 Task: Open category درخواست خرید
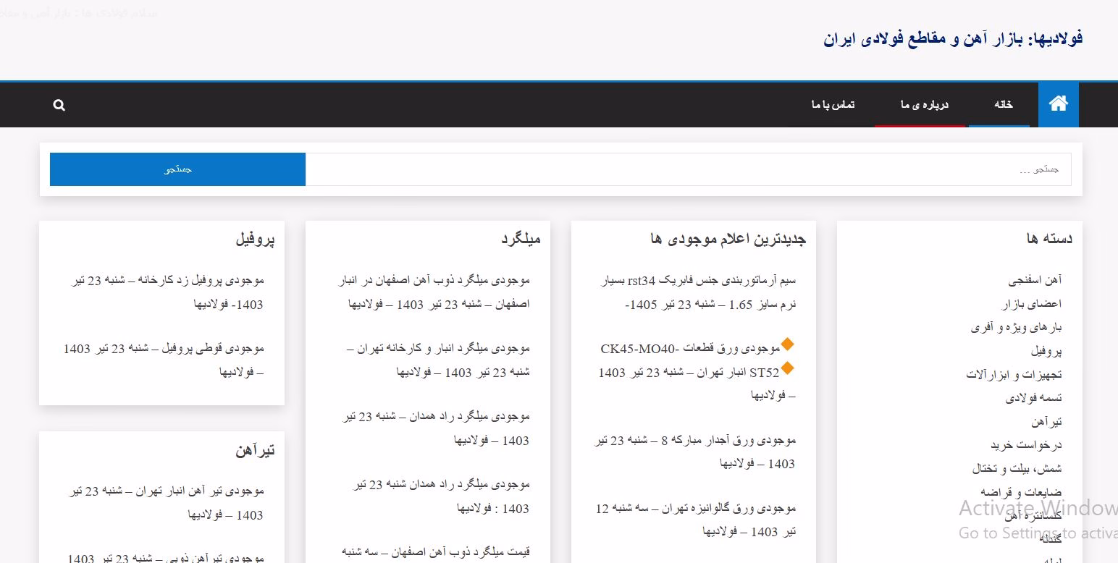click(1026, 444)
